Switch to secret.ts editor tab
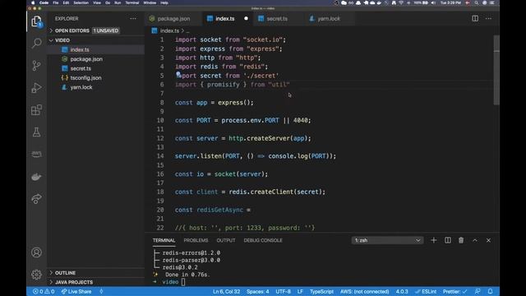 pos(277,19)
